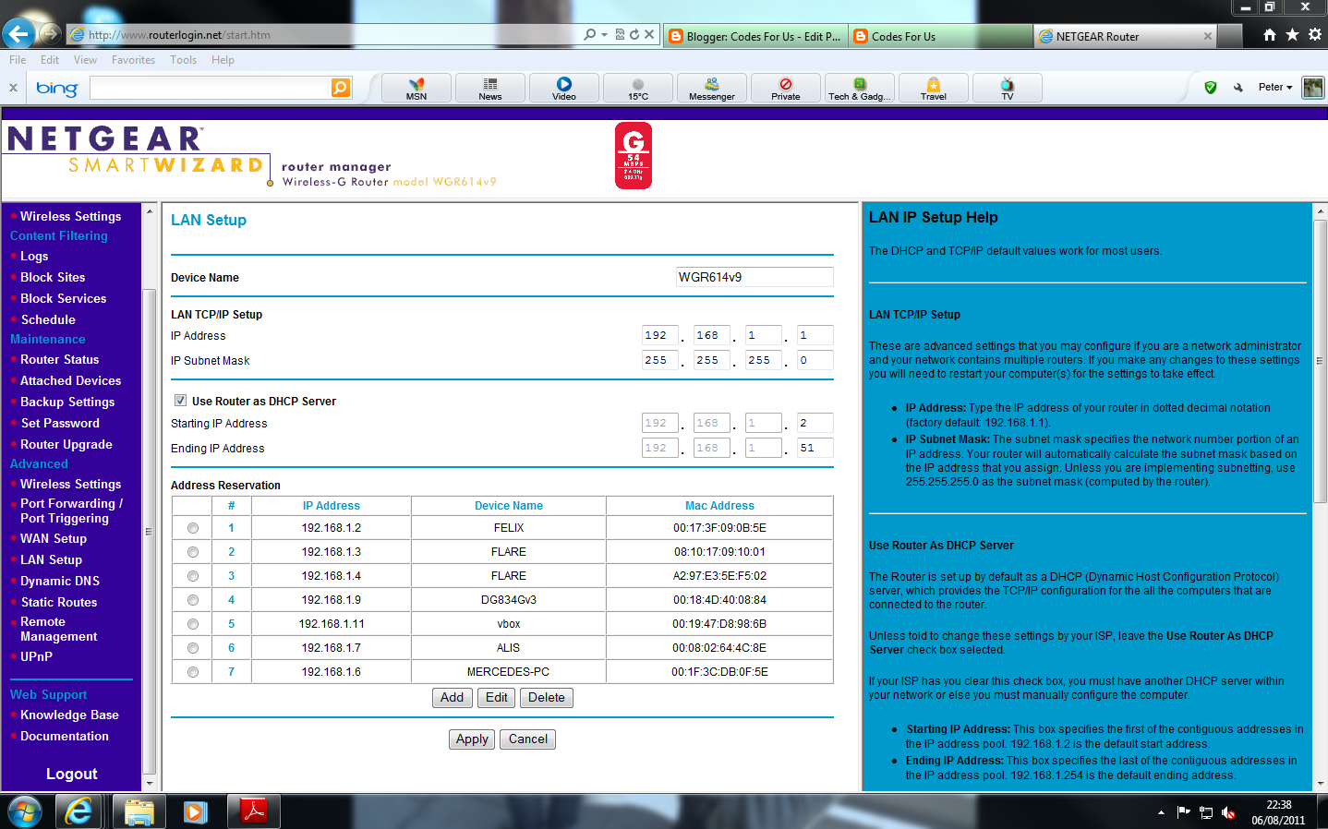
Task: Select radio for 192.168.1.3 FLARE entry
Action: coord(193,552)
